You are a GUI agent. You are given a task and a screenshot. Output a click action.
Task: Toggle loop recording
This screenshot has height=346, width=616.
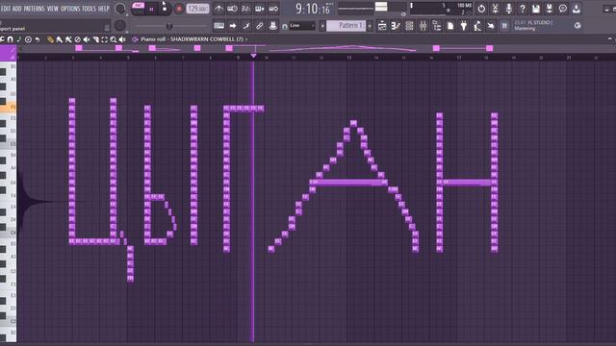click(273, 9)
